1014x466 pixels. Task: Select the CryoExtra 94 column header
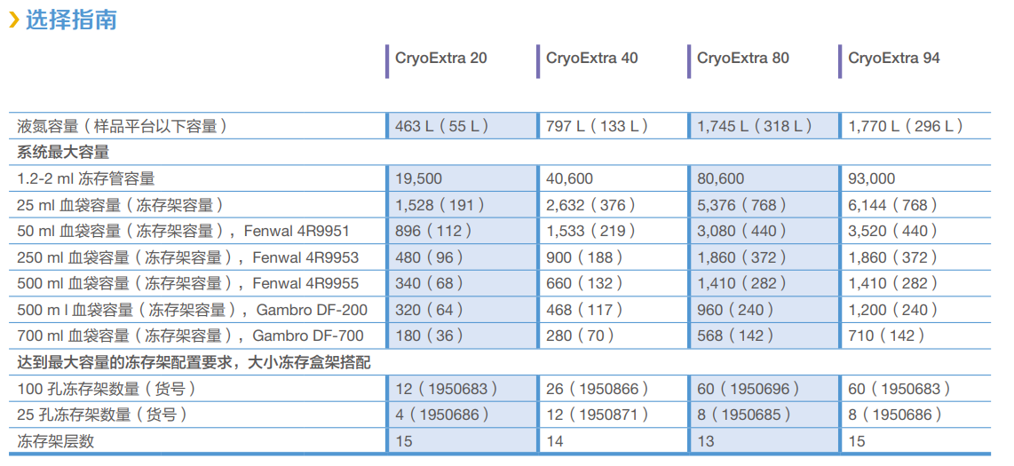[894, 59]
